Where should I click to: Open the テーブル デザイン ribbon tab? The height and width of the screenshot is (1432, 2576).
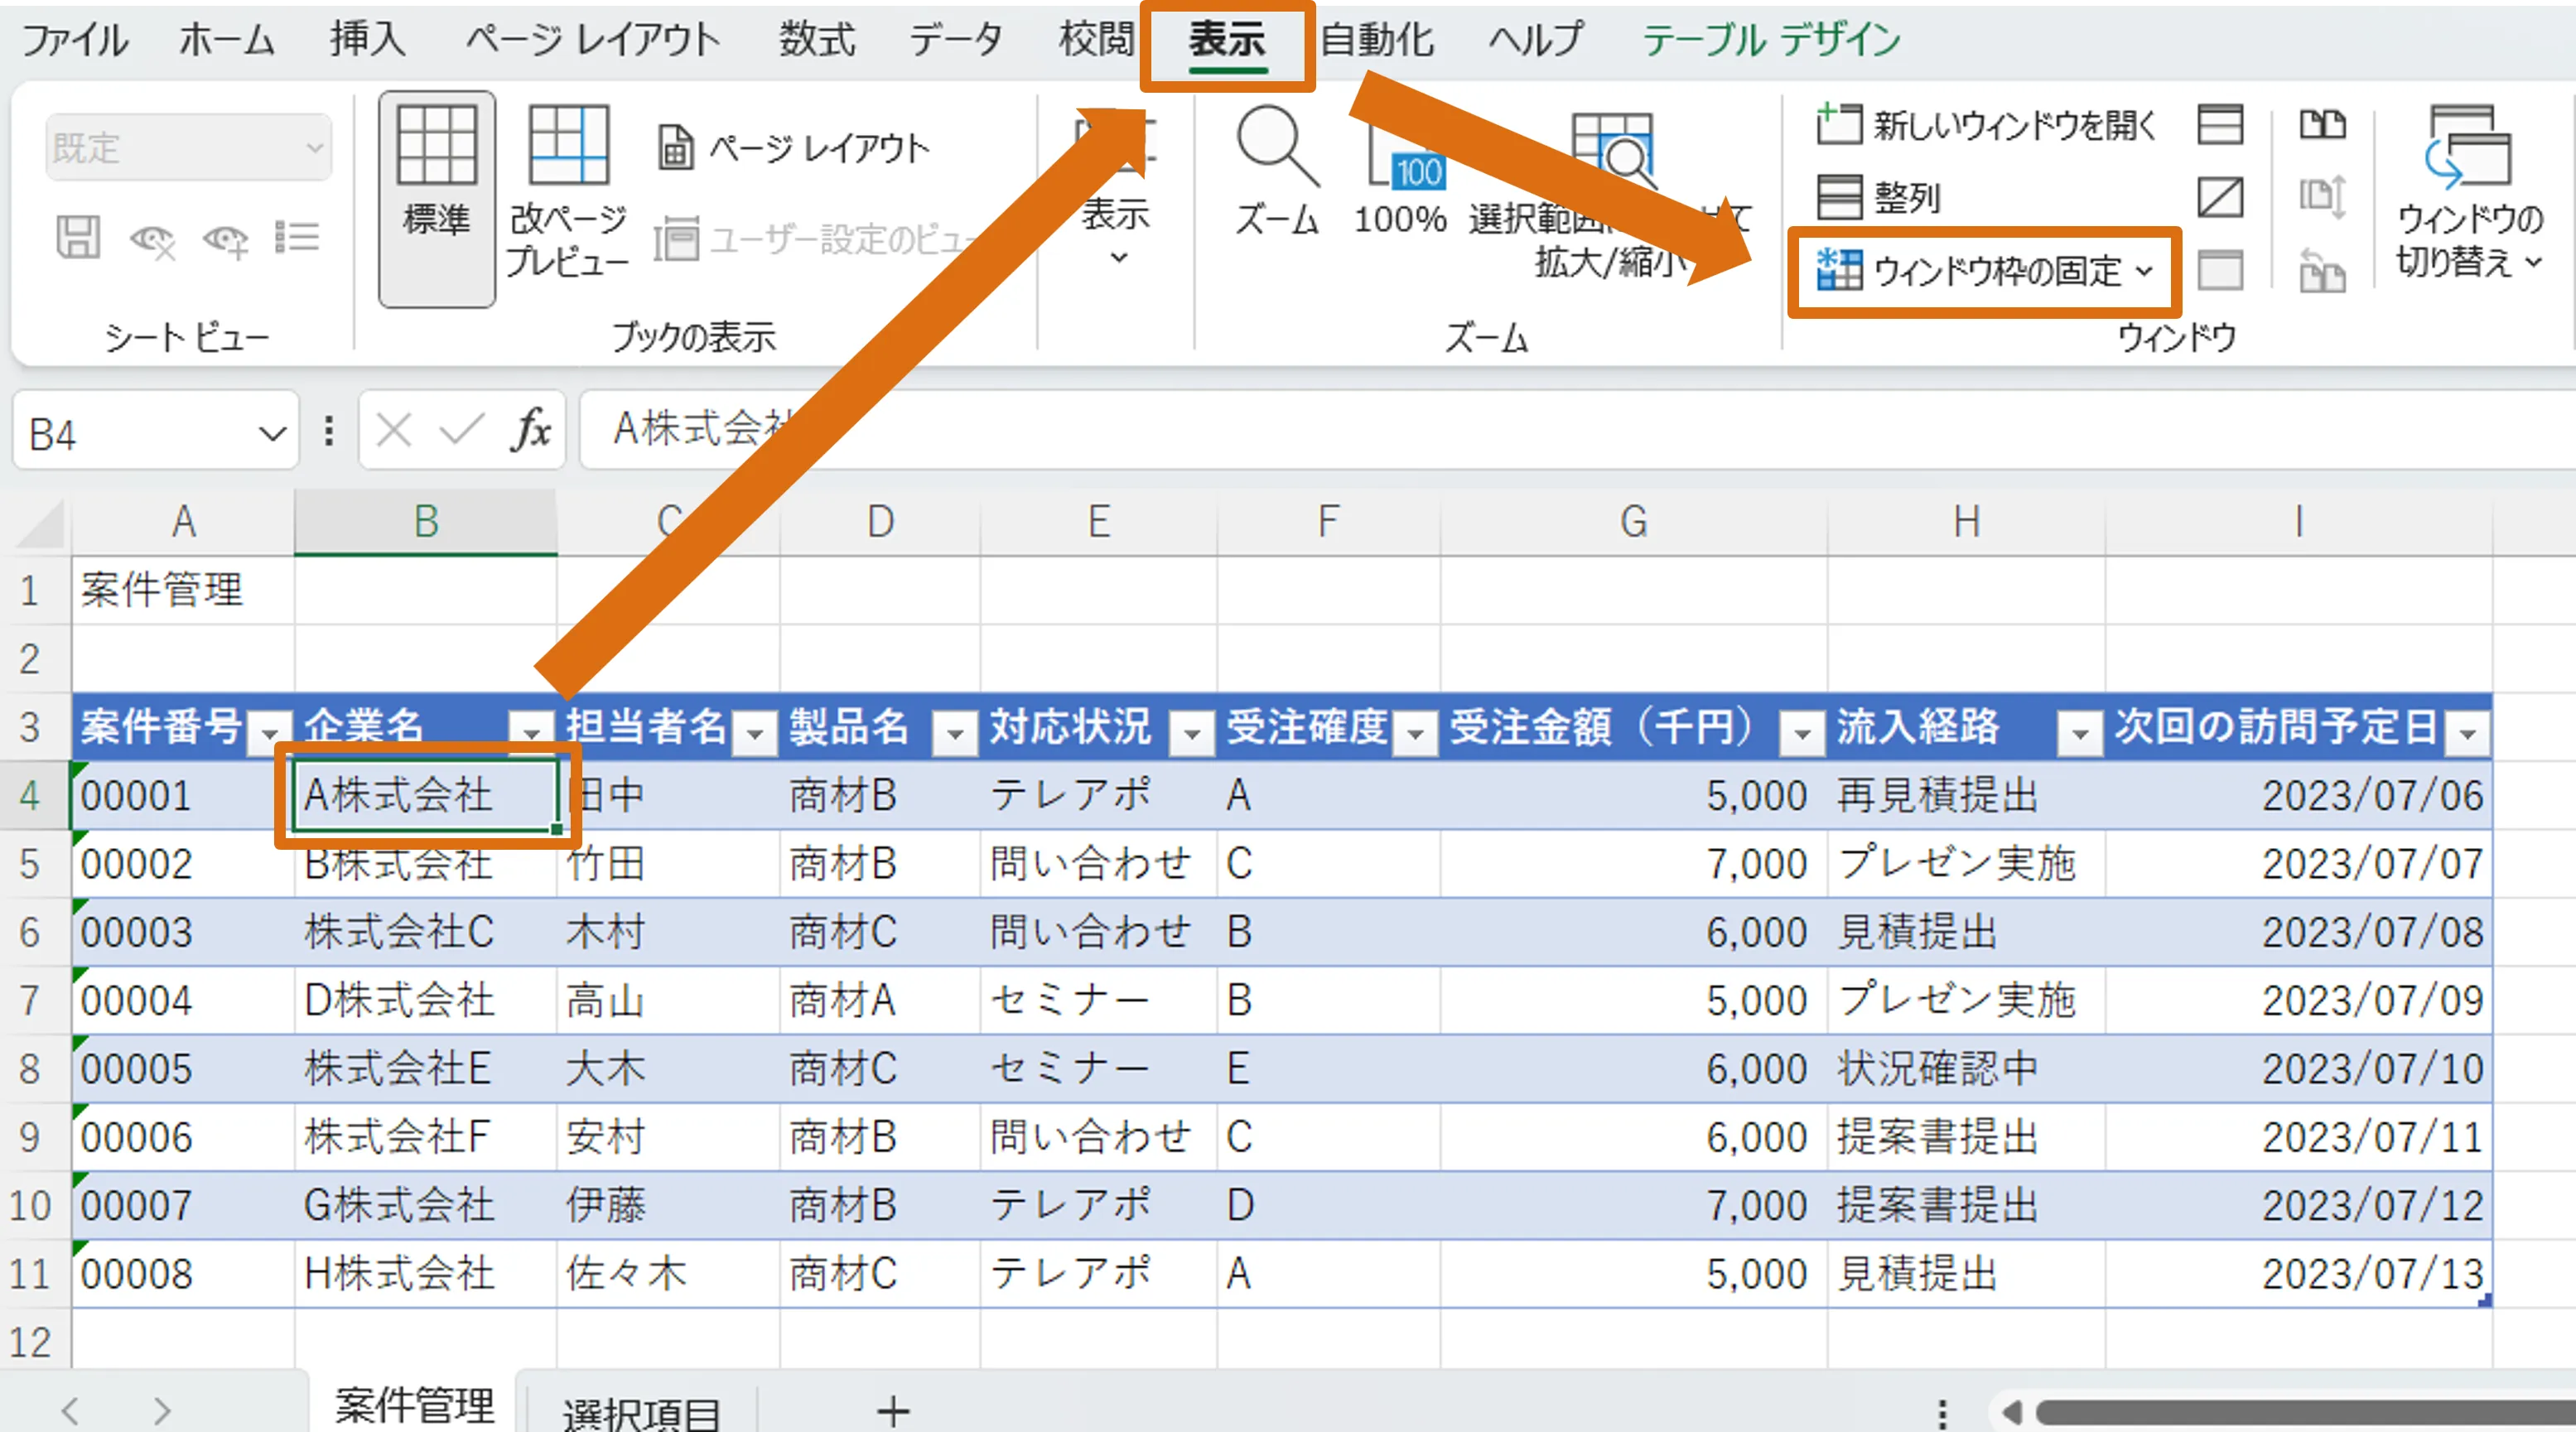click(x=1770, y=40)
